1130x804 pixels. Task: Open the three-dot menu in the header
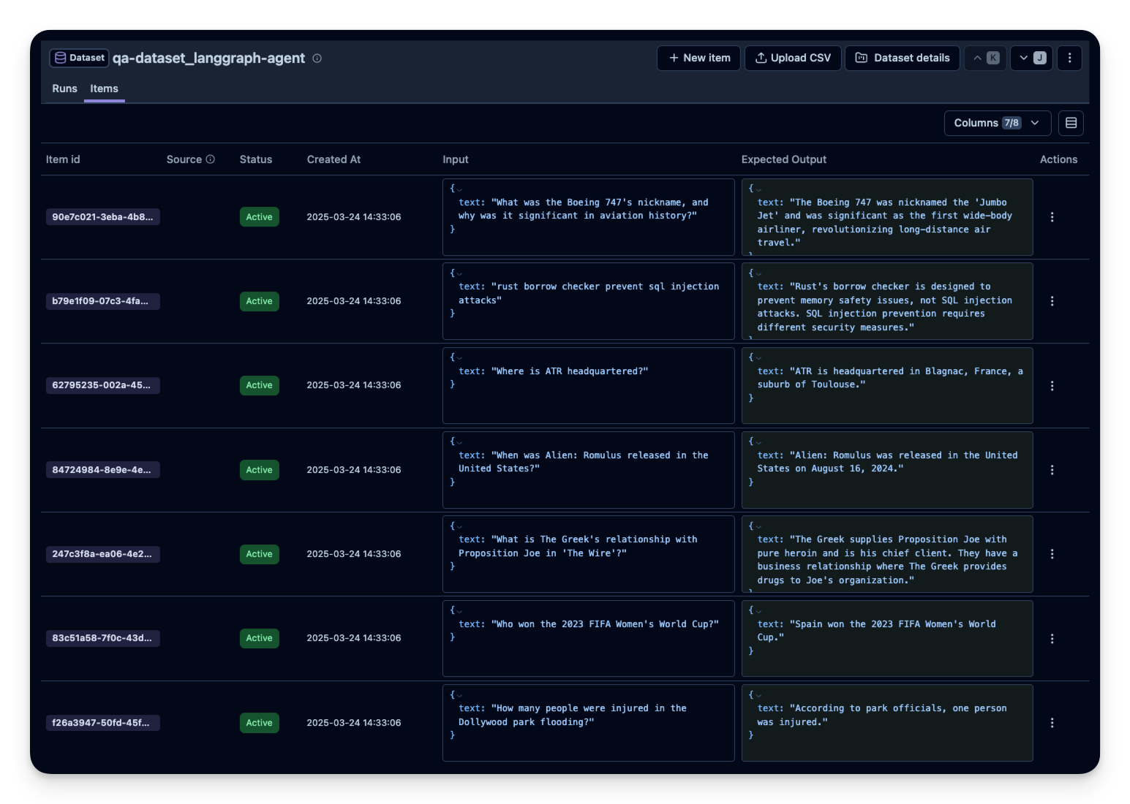click(x=1069, y=58)
